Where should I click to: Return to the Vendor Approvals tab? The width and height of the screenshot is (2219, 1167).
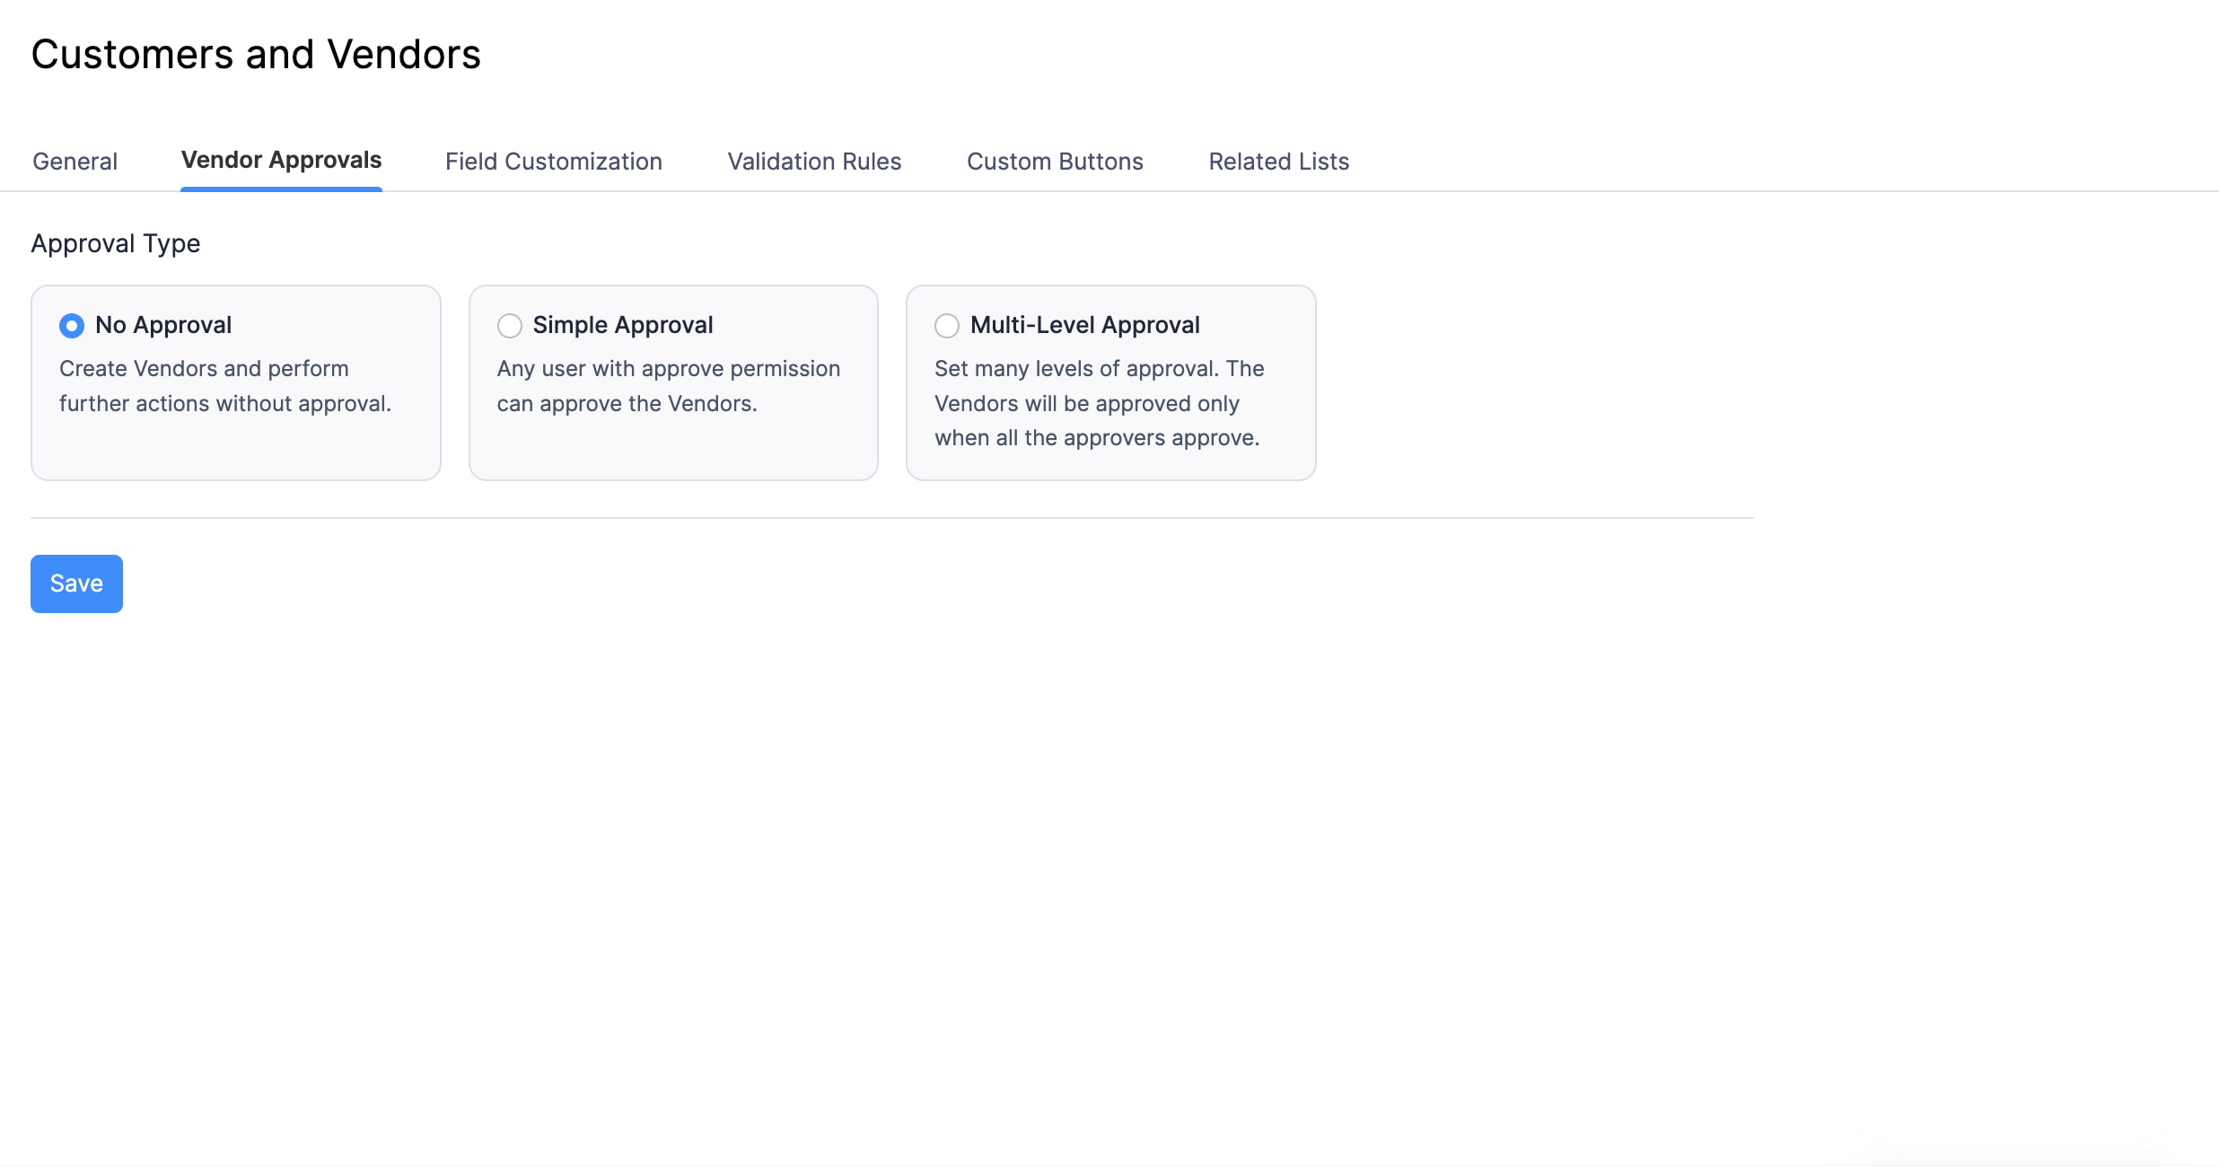(281, 161)
